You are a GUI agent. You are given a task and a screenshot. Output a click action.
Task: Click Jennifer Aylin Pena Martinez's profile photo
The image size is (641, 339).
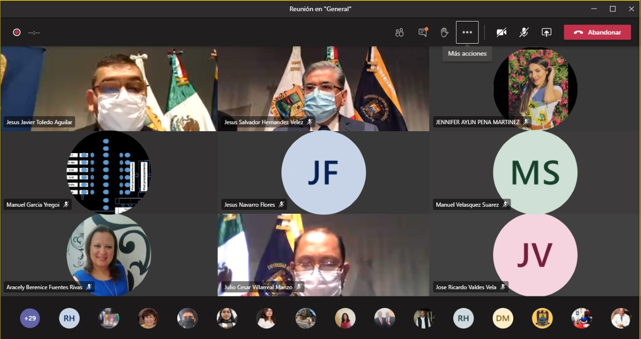pos(535,88)
